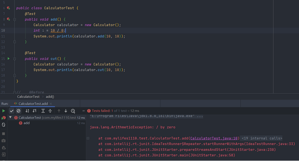Go to next failed test
The width and height of the screenshot is (299, 161).
66,111
